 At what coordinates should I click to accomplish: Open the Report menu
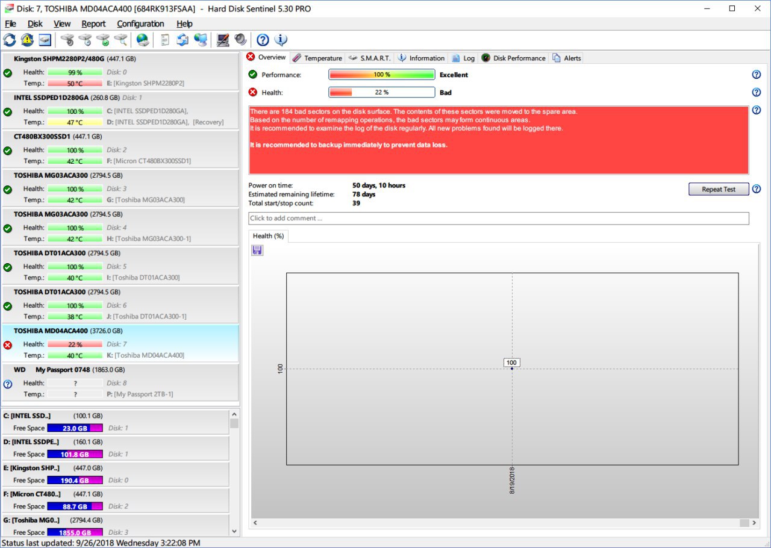pyautogui.click(x=93, y=23)
